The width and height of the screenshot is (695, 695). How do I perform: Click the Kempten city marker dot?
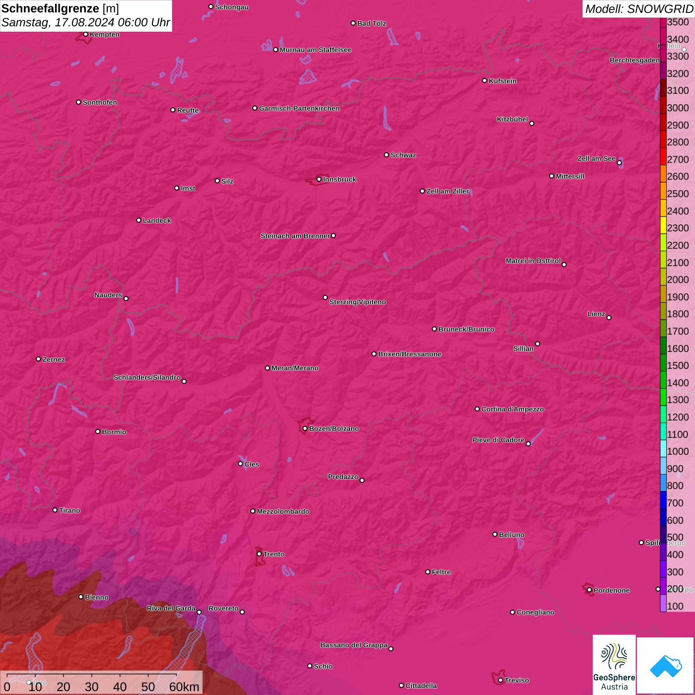click(x=85, y=34)
